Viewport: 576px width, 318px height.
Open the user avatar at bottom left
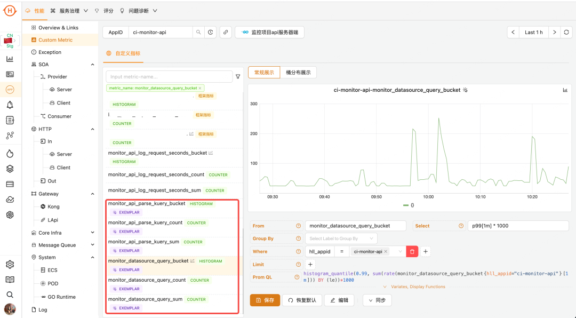click(10, 309)
